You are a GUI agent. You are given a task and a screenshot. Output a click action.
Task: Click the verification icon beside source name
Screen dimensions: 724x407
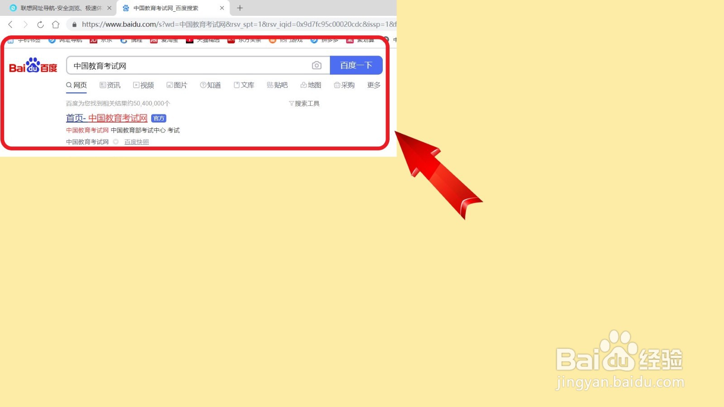tap(116, 142)
